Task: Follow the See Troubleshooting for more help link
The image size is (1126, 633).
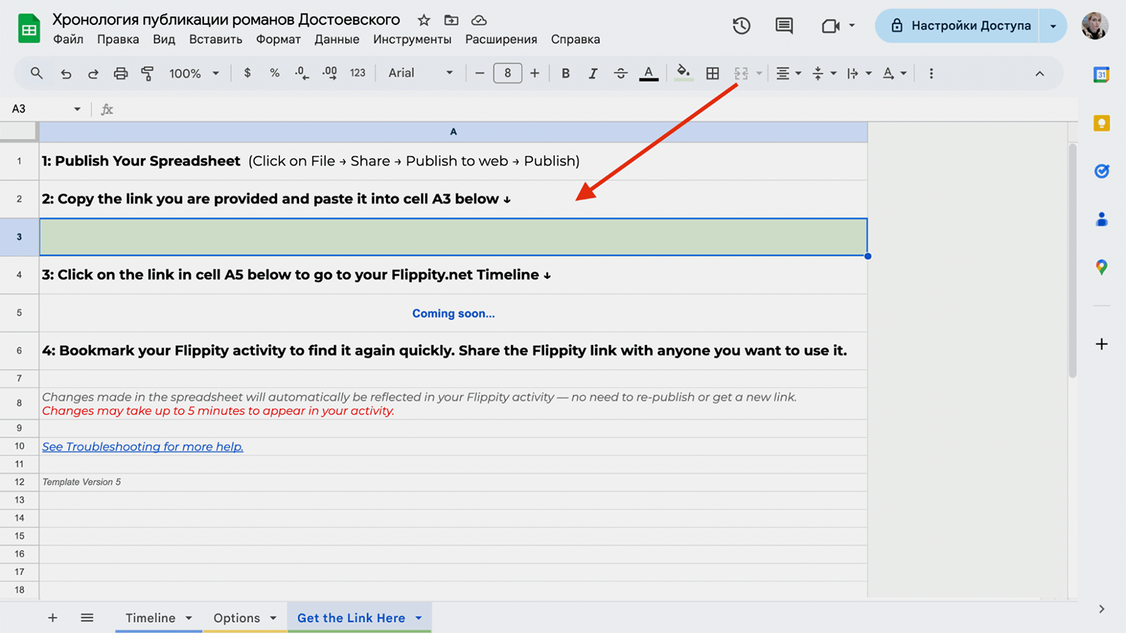Action: click(x=143, y=447)
